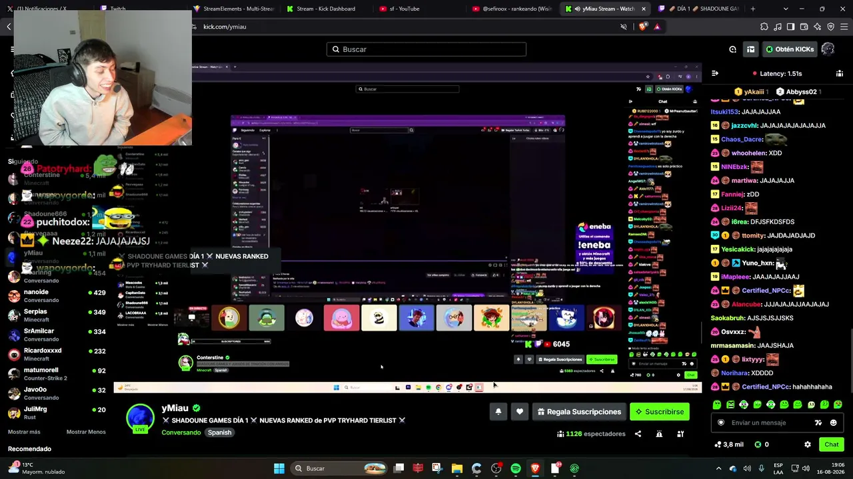Screen dimensions: 853x479
Task: Unmute site audio in the address bar
Action: point(624,27)
